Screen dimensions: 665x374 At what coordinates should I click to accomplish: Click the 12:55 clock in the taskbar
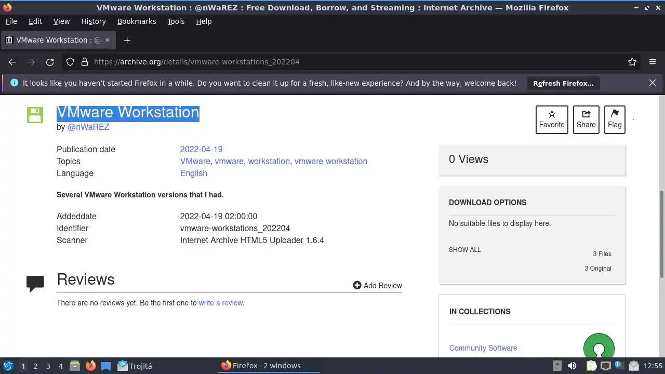point(653,366)
